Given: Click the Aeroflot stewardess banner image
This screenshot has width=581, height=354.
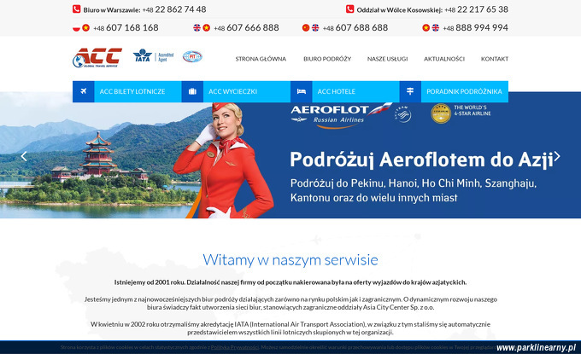Looking at the screenshot, I should click(290, 155).
